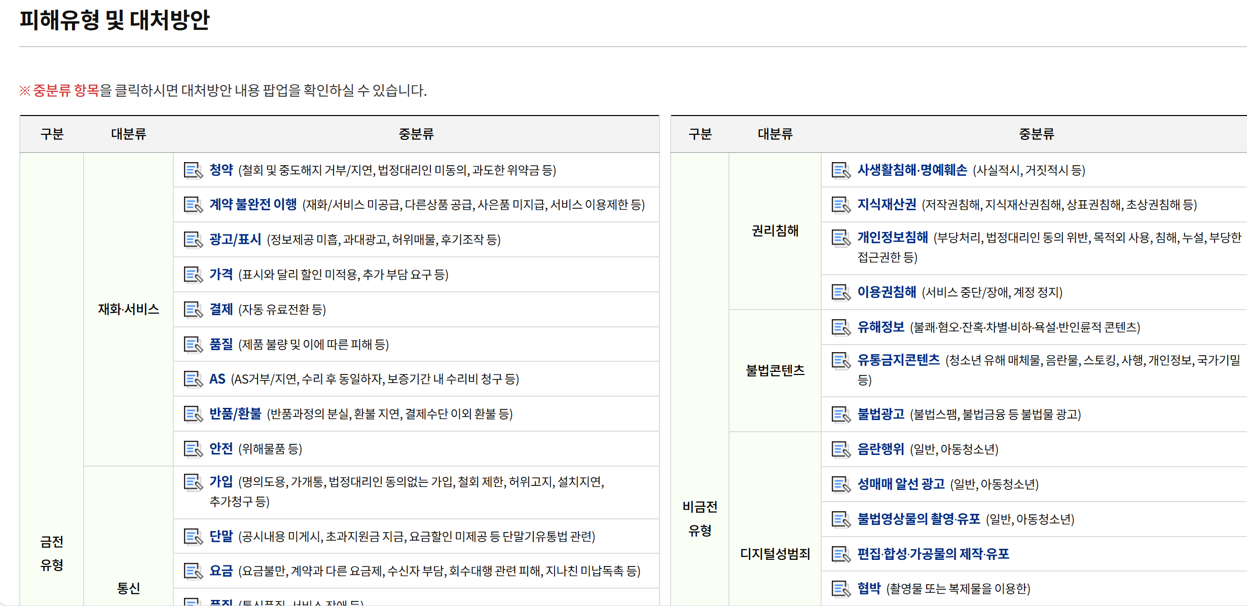Image resolution: width=1247 pixels, height=606 pixels.
Task: Select the 단말 item under 통신
Action: click(x=222, y=537)
